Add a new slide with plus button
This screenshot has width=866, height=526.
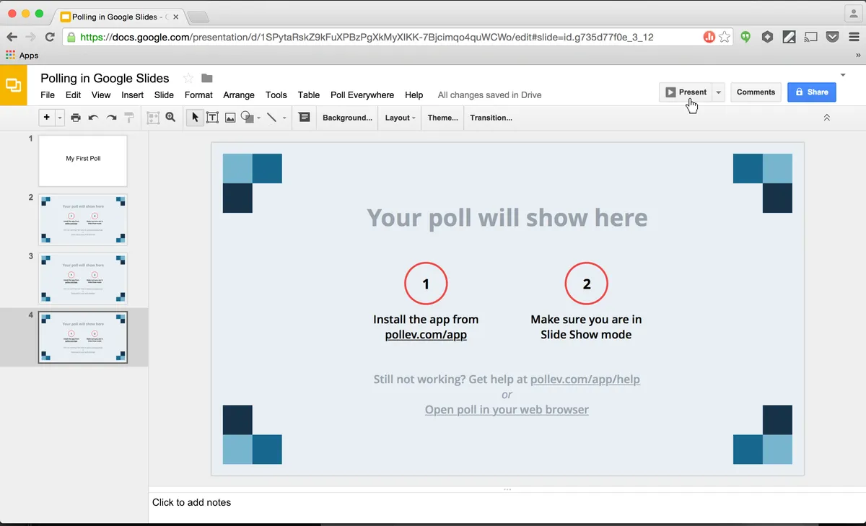pyautogui.click(x=47, y=117)
